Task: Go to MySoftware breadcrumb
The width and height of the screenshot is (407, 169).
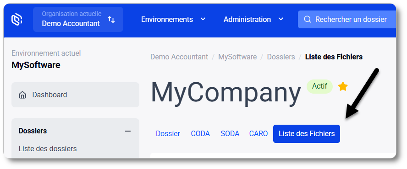Action: click(x=237, y=57)
